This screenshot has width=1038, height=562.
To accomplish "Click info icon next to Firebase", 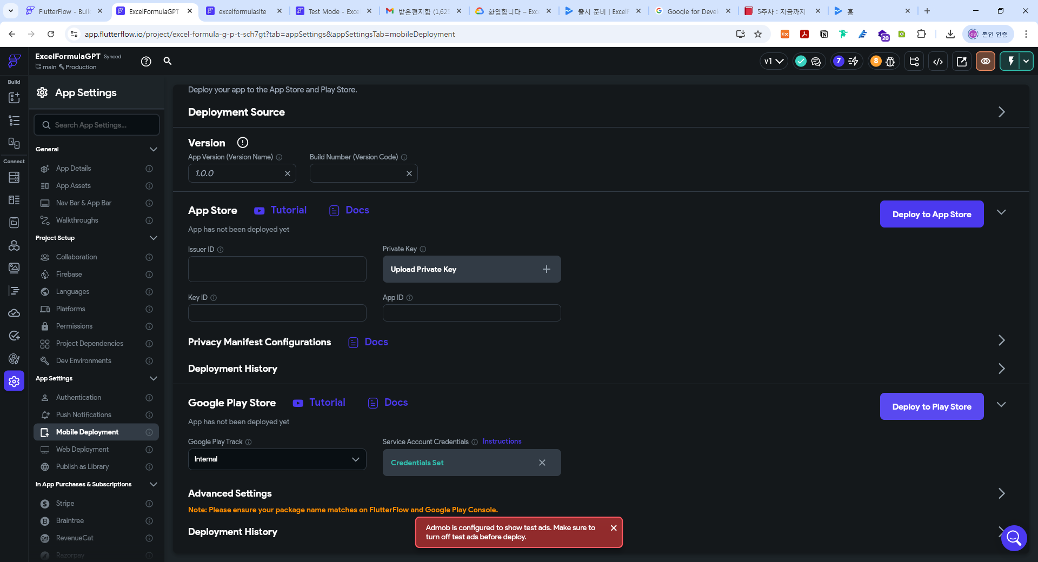I will (149, 275).
